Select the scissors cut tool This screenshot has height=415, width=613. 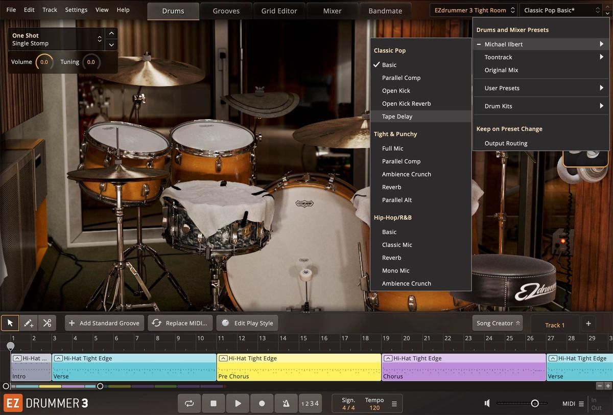(47, 323)
